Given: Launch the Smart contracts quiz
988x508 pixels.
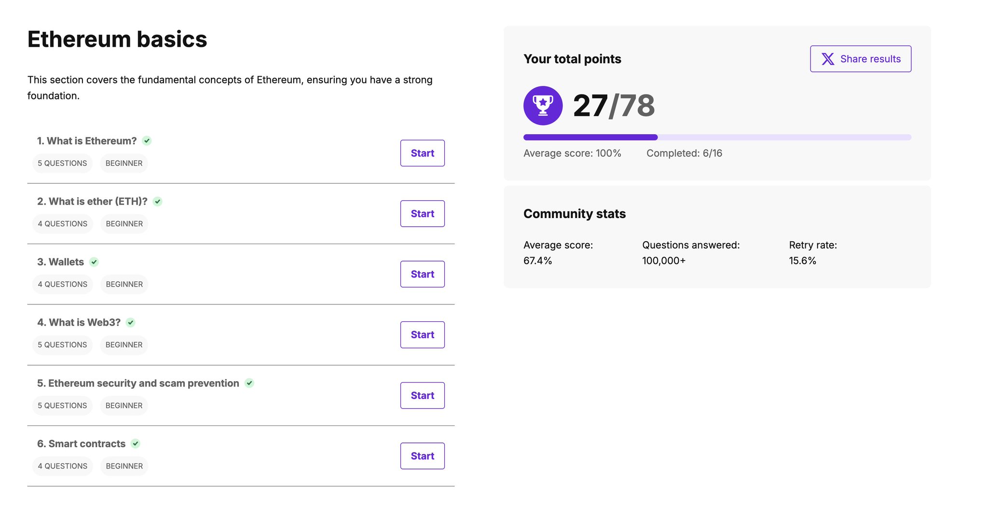Looking at the screenshot, I should coord(422,456).
